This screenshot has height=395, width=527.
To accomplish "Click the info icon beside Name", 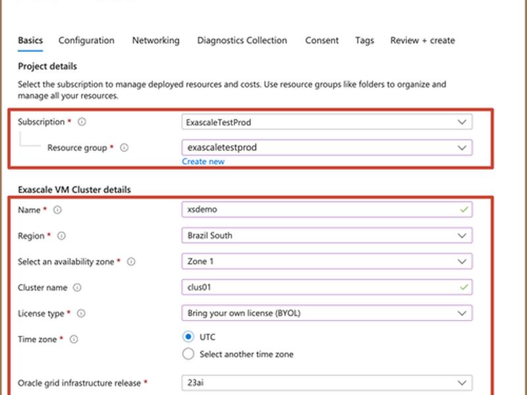I will click(x=57, y=210).
